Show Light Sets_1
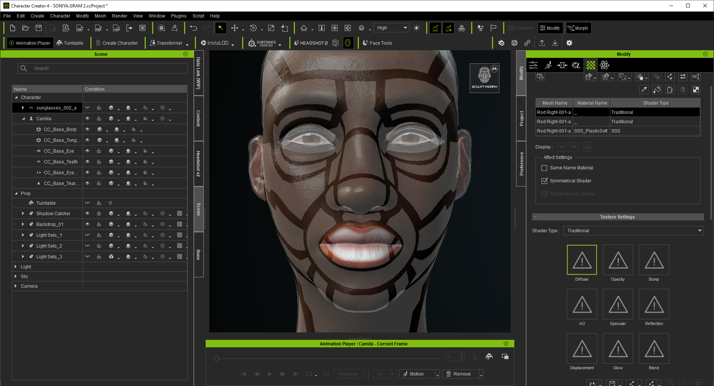The height and width of the screenshot is (386, 714). (87, 235)
